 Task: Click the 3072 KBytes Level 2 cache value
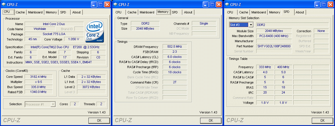tap(91, 87)
